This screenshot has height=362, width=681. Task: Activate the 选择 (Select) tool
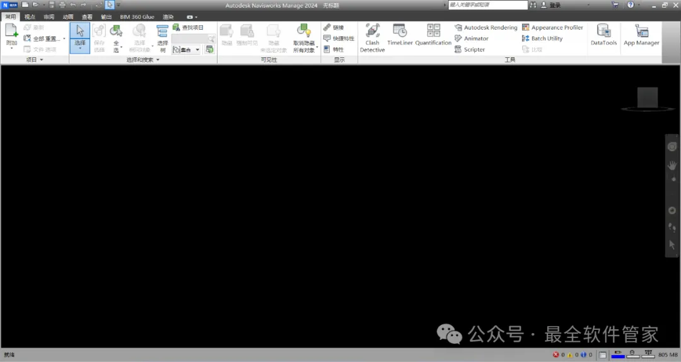tap(80, 38)
